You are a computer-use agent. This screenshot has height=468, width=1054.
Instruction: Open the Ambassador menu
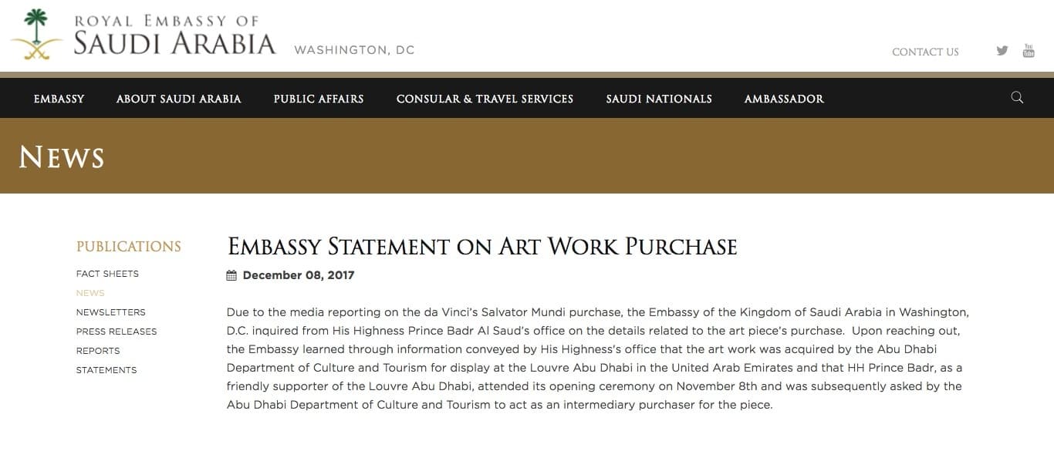click(784, 99)
